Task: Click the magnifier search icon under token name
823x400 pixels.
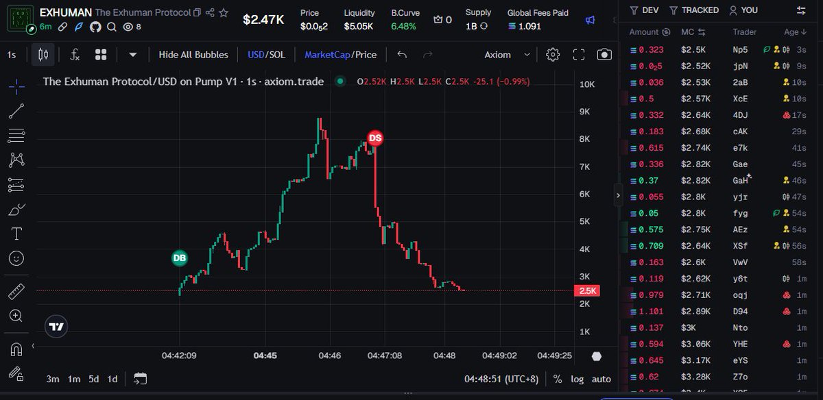Action: coord(110,27)
